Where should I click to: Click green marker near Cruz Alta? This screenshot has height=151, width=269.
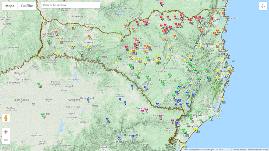point(43,115)
